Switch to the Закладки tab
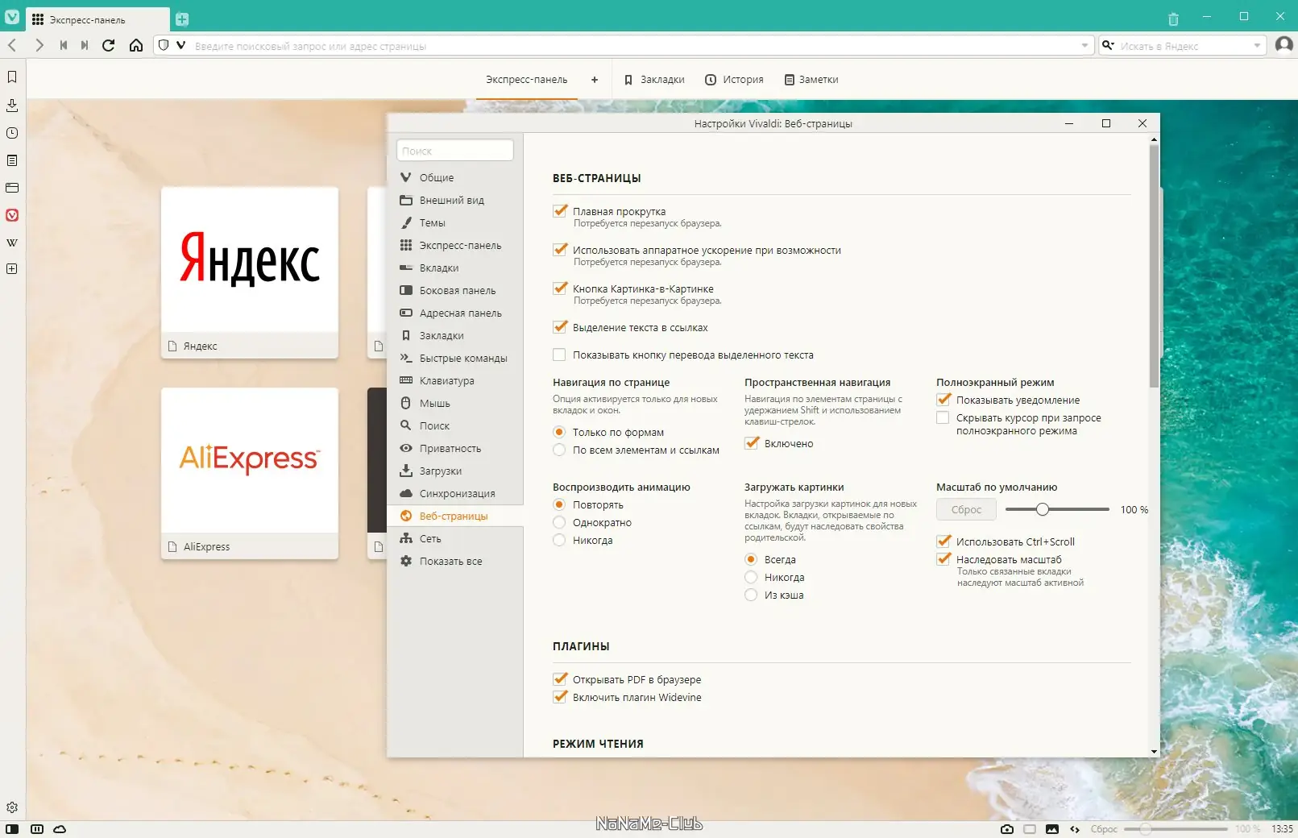Image resolution: width=1298 pixels, height=838 pixels. [654, 79]
